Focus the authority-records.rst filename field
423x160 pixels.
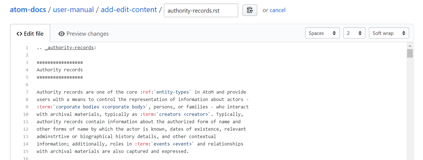(x=201, y=10)
